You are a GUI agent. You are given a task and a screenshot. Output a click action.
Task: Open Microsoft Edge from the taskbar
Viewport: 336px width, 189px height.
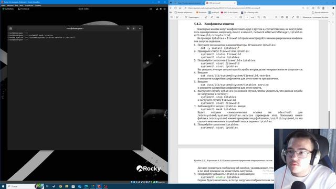(x=86, y=186)
